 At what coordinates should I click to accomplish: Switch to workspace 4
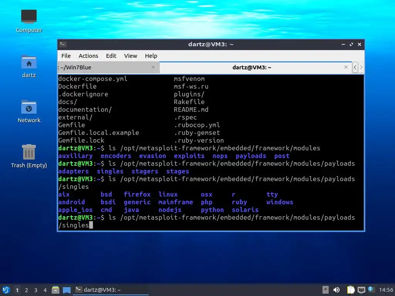pyautogui.click(x=45, y=290)
